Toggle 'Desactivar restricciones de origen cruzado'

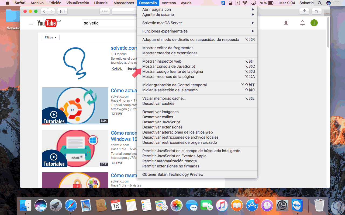pyautogui.click(x=197, y=142)
